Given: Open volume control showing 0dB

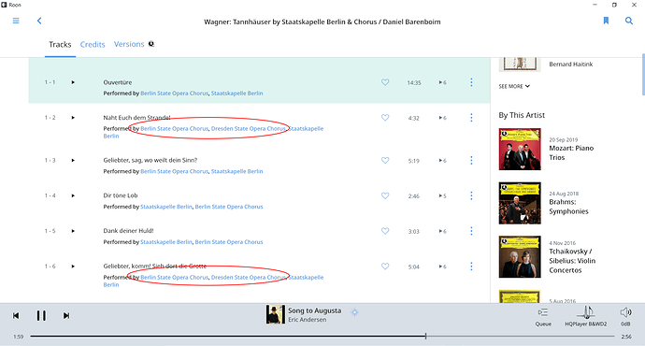Looking at the screenshot, I should 625,317.
